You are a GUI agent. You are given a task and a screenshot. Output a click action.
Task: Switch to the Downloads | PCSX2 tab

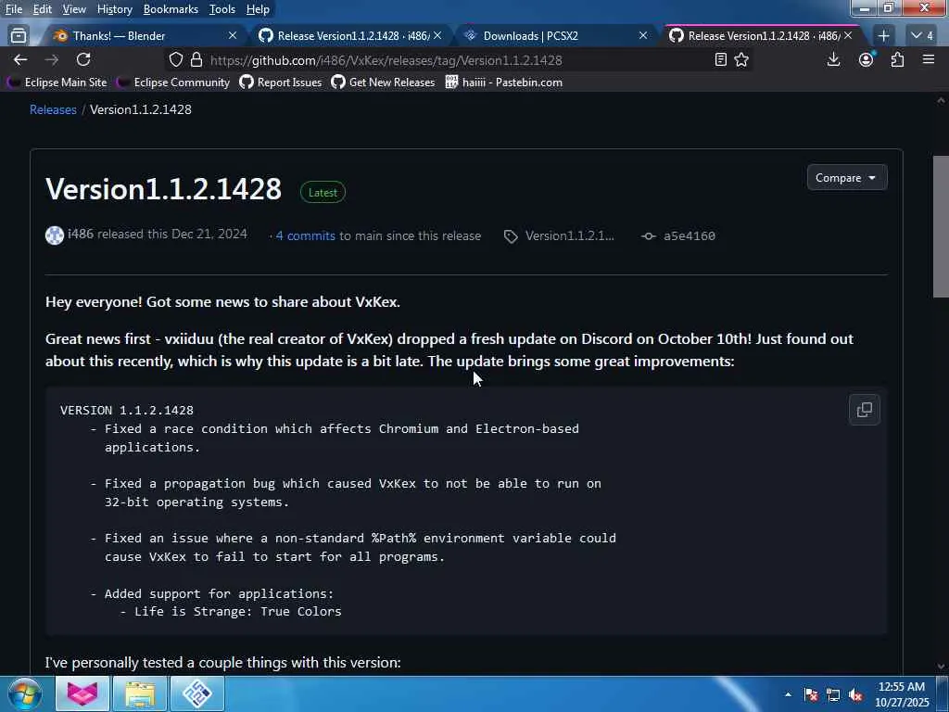tap(554, 36)
